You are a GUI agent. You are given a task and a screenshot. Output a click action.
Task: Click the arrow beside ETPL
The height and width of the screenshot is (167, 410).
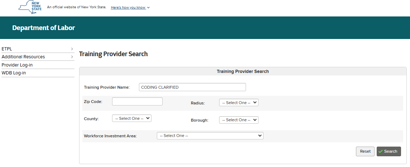pos(72,49)
